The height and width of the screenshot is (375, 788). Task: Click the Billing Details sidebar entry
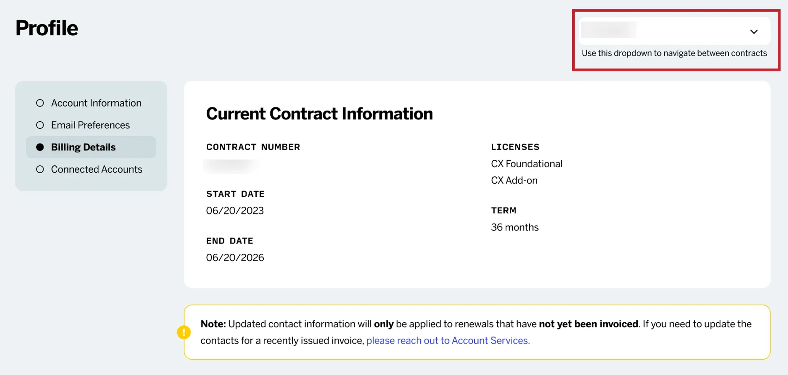[x=83, y=147]
